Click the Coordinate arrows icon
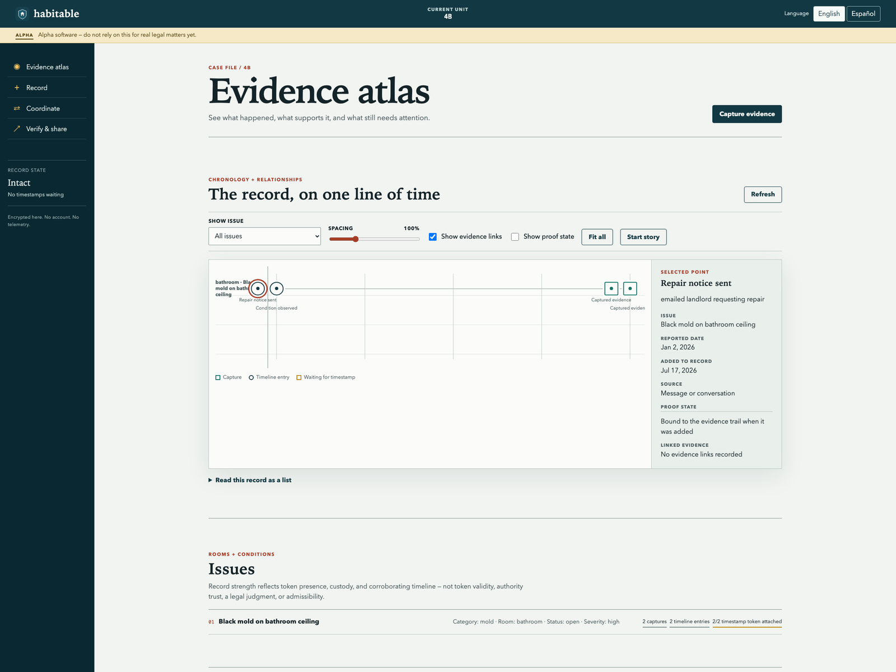 coord(17,108)
